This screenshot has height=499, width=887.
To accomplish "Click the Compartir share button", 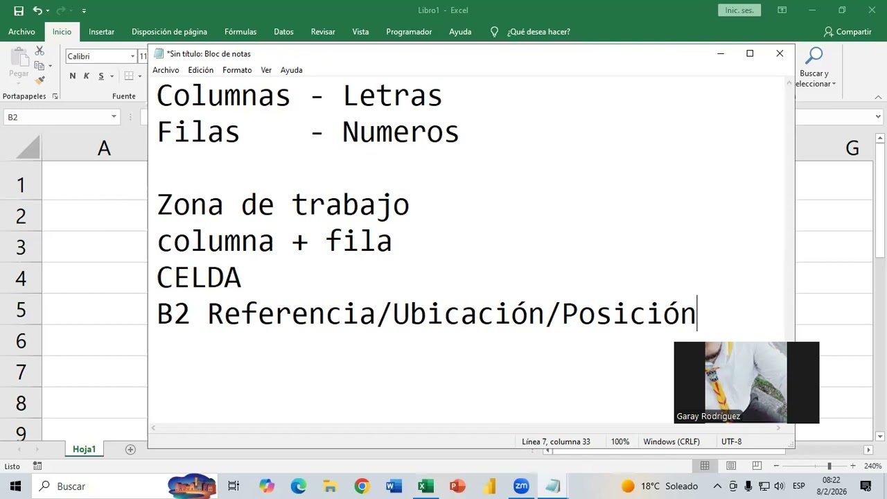I will 848,32.
